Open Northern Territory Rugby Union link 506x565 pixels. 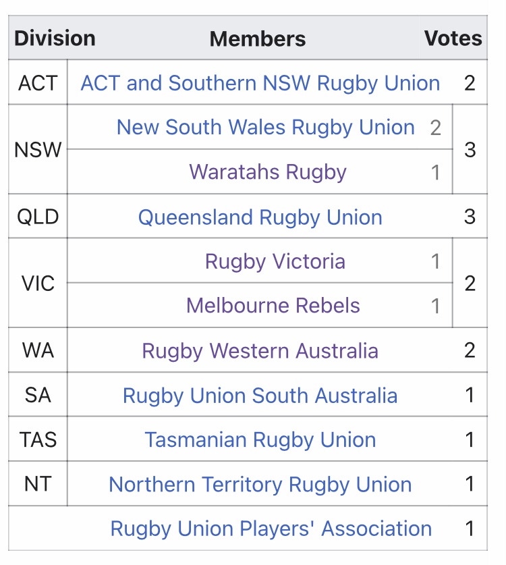260,484
